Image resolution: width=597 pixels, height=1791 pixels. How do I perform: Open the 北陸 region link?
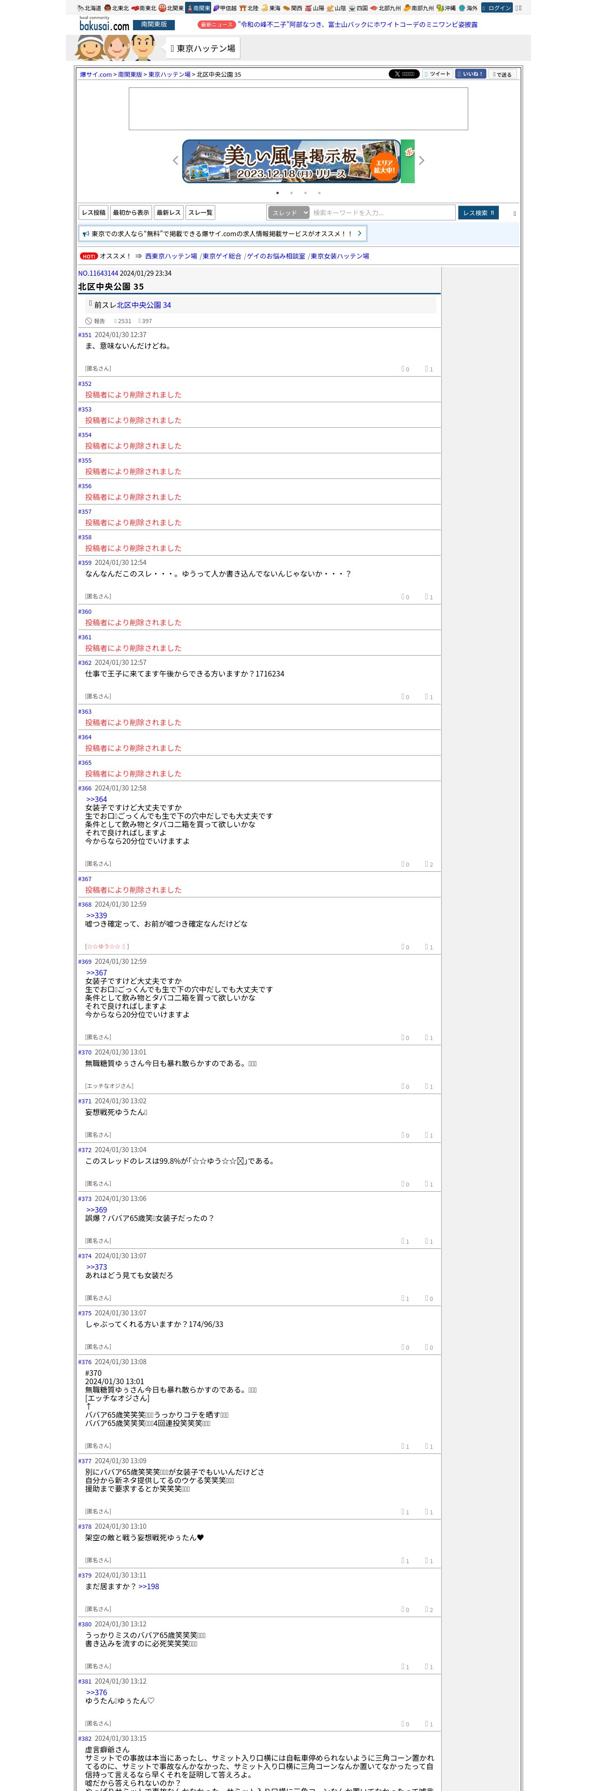pyautogui.click(x=249, y=8)
